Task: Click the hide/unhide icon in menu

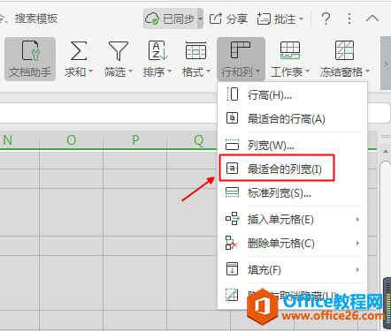Action: pyautogui.click(x=232, y=295)
